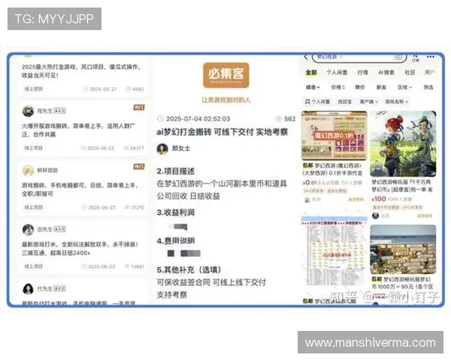The image size is (451, 361).
Task: Click 田先生 avatar in project list
Action: click(29, 229)
